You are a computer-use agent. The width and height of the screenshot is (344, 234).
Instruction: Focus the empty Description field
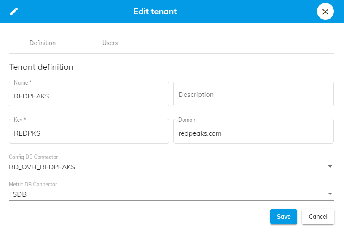253,94
